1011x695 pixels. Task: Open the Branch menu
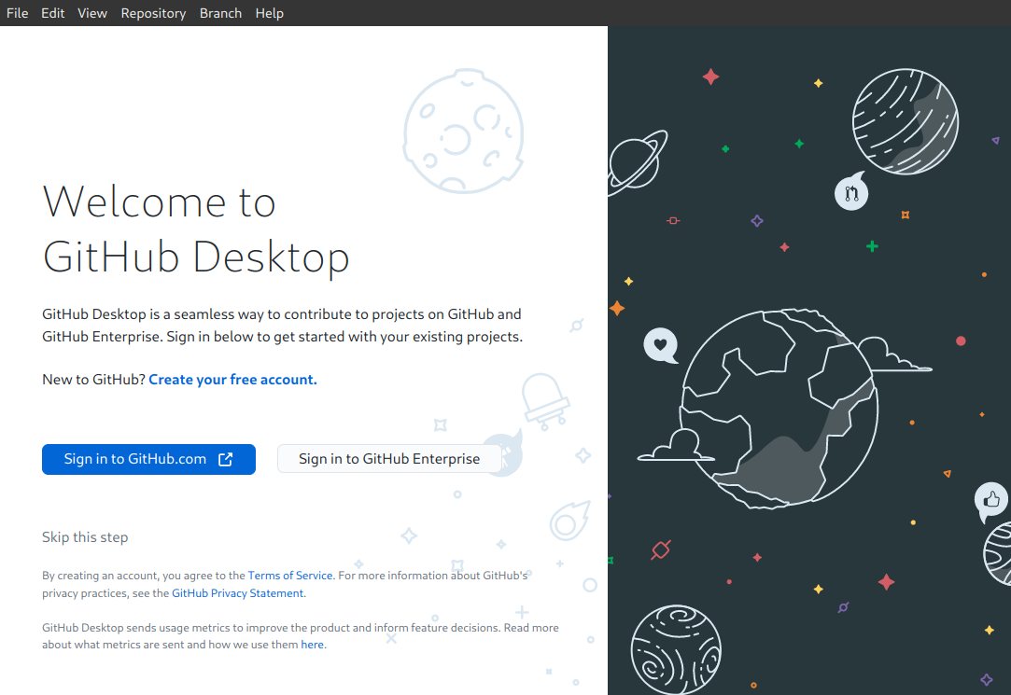click(220, 13)
